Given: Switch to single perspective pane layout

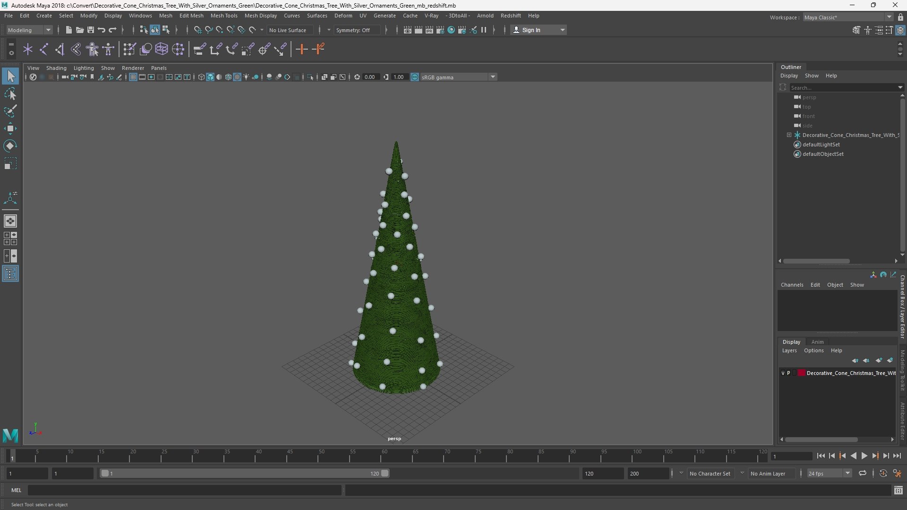Looking at the screenshot, I should coord(10,221).
